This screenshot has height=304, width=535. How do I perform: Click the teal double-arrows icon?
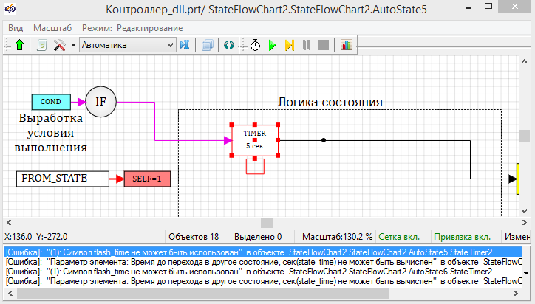coord(229,45)
